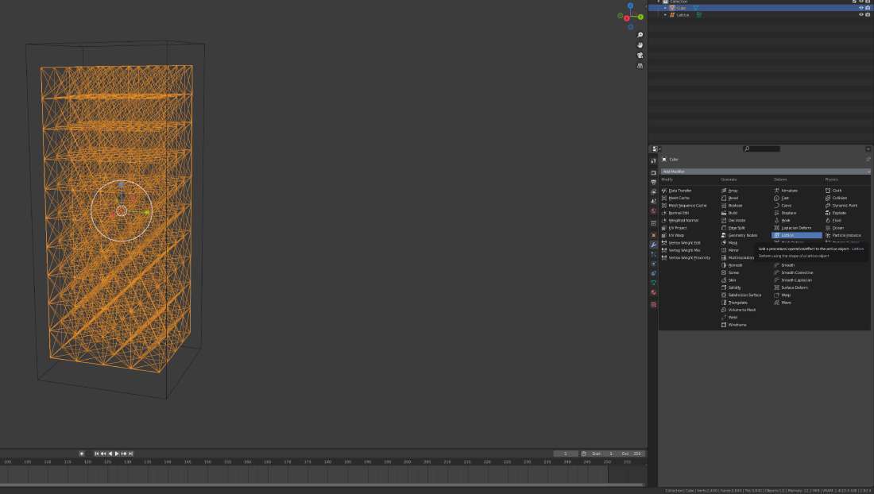Open the Tool properties tab icon
Screen dimensions: 874x494
pos(653,161)
